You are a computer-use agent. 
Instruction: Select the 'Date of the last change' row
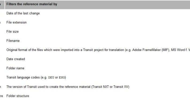tap(23, 13)
